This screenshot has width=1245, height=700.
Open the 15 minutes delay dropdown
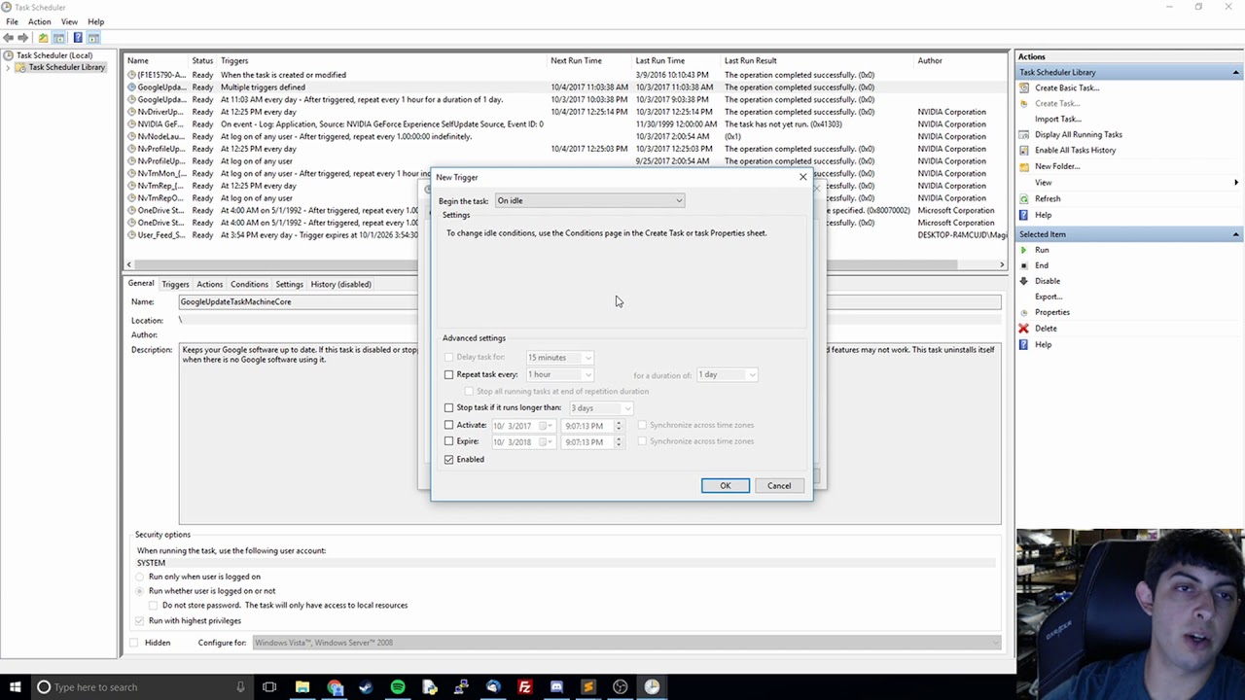(559, 358)
